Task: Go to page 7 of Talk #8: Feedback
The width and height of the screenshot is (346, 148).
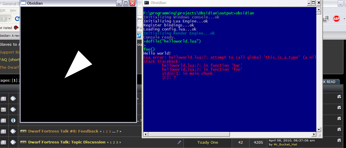Action: tap(118, 131)
